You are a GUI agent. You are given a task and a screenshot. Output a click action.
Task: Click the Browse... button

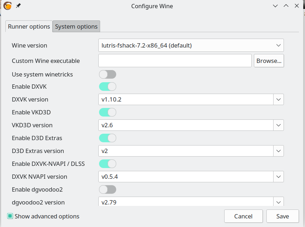click(269, 61)
